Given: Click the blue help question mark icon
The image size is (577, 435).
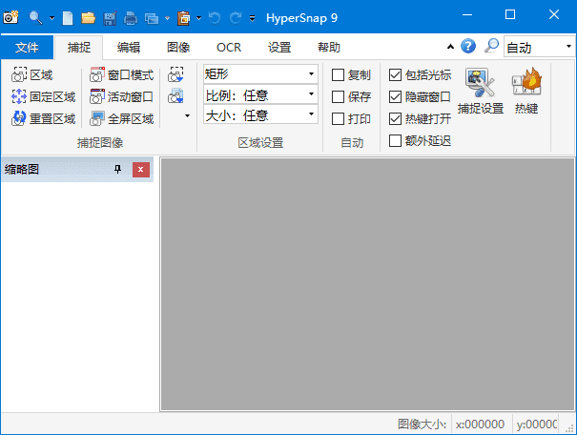Looking at the screenshot, I should pyautogui.click(x=468, y=46).
